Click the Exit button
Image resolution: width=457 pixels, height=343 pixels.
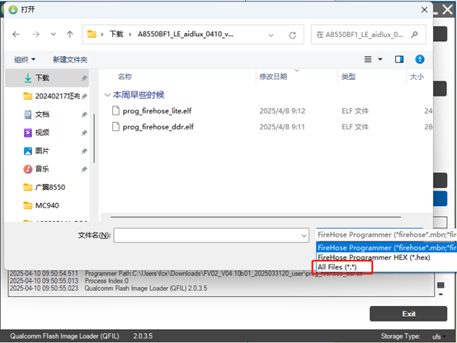408,313
